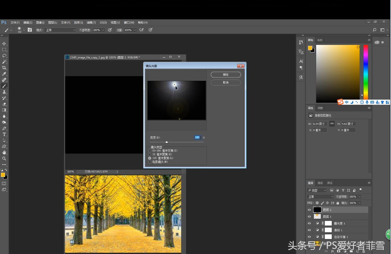The height and width of the screenshot is (254, 391).
Task: Pick the Crop tool
Action: (4, 68)
